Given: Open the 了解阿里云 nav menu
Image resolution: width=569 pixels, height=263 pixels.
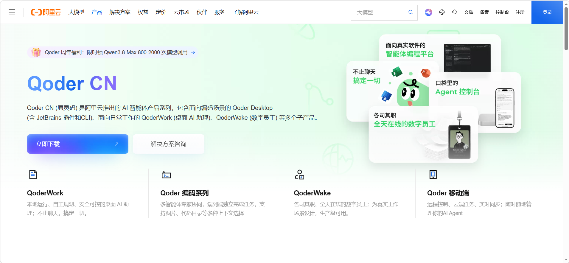Looking at the screenshot, I should [245, 12].
